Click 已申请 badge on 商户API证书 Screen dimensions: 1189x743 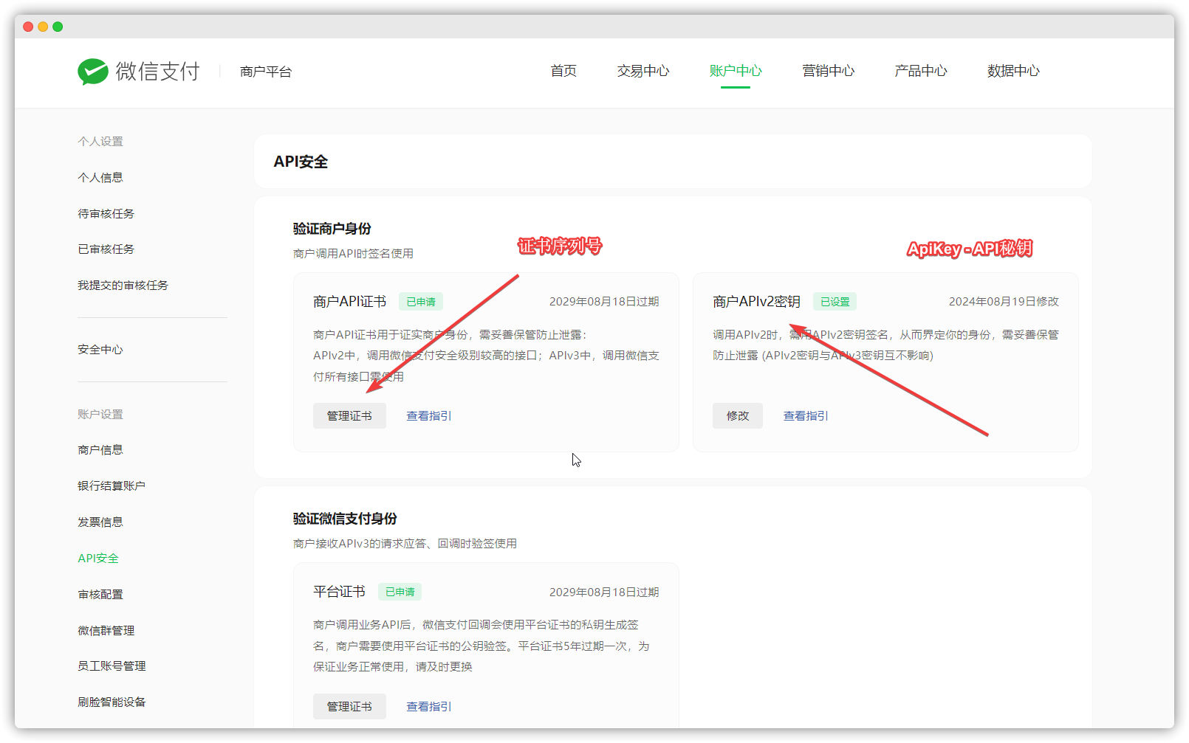(421, 302)
